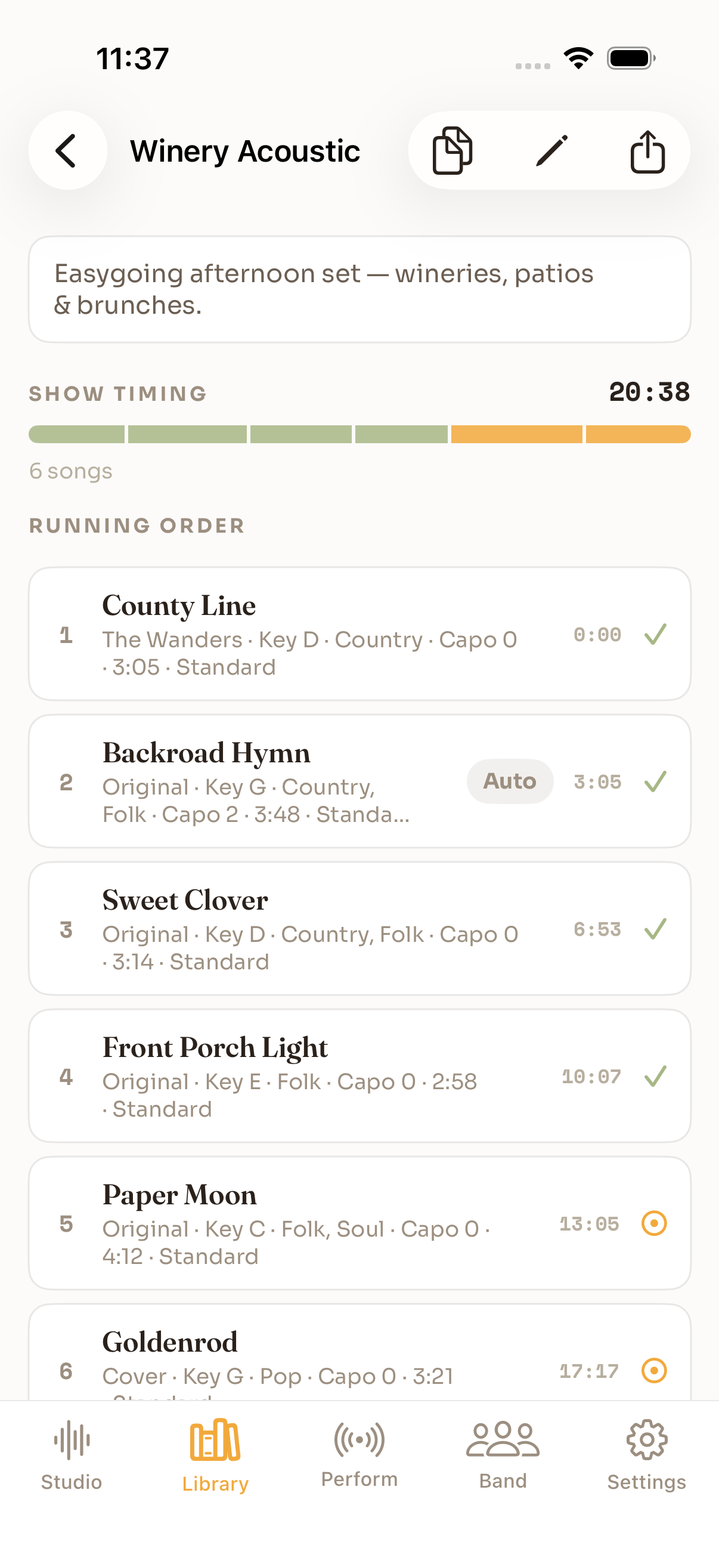Toggle County Line rehearsed checkmark
This screenshot has height=1564, width=719.
tap(655, 635)
